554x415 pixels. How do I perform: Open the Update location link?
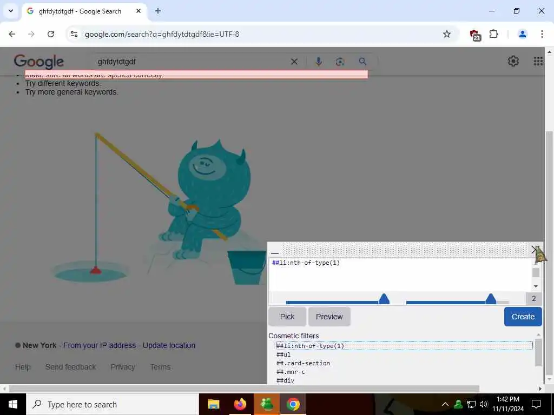tap(169, 345)
